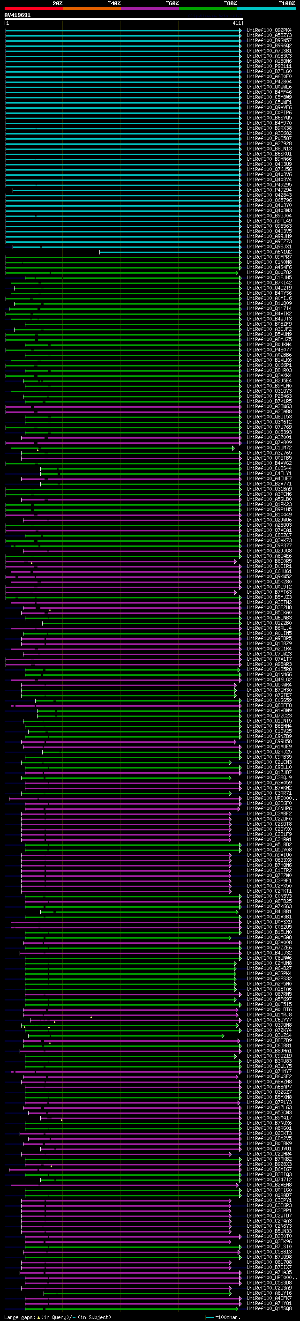Click the Large gaps legend text
Viewport: 300px width, 1321px height.
click(58, 1317)
